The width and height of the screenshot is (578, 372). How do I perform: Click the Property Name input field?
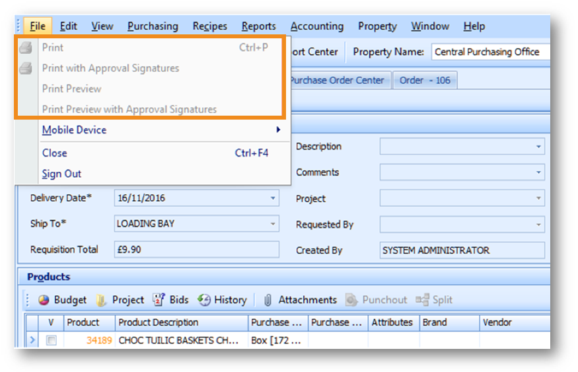489,52
